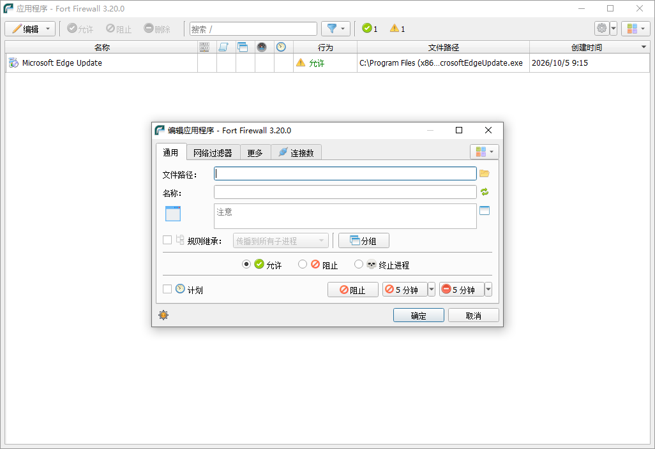The width and height of the screenshot is (655, 449).
Task: Click the 文件路径 column header
Action: pyautogui.click(x=443, y=47)
